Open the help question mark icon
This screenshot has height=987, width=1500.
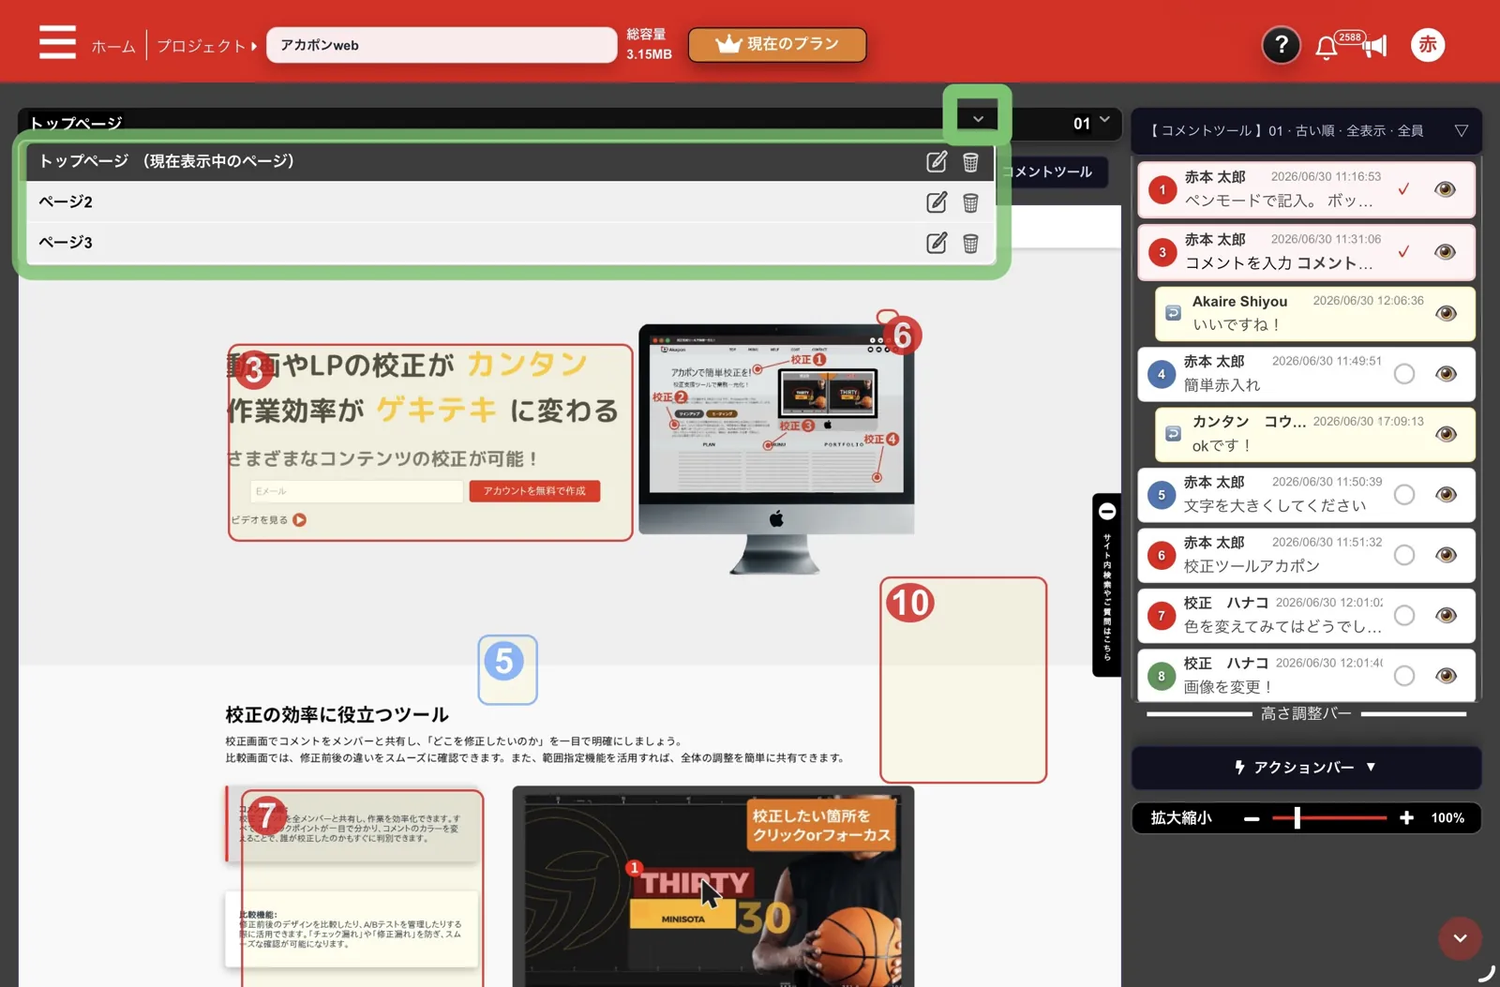tap(1281, 45)
